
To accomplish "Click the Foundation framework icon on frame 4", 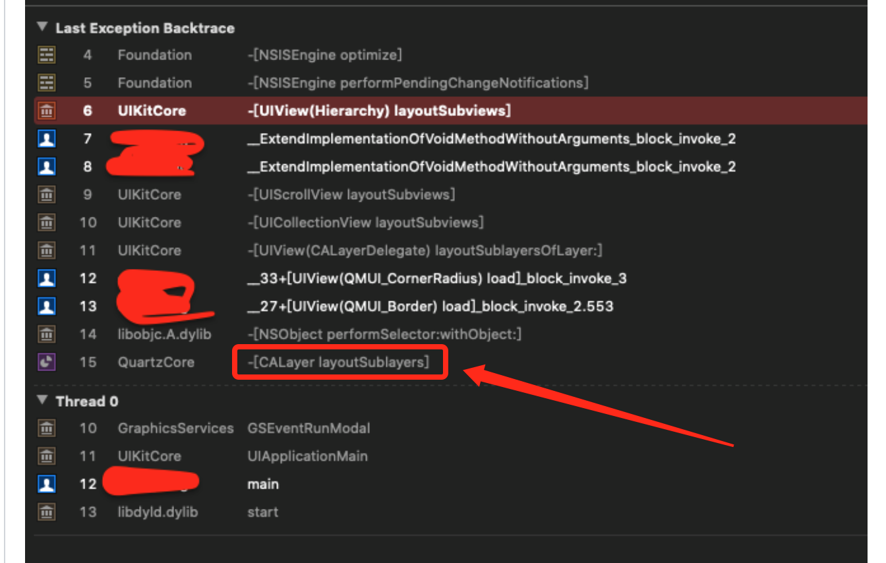I will pyautogui.click(x=46, y=55).
